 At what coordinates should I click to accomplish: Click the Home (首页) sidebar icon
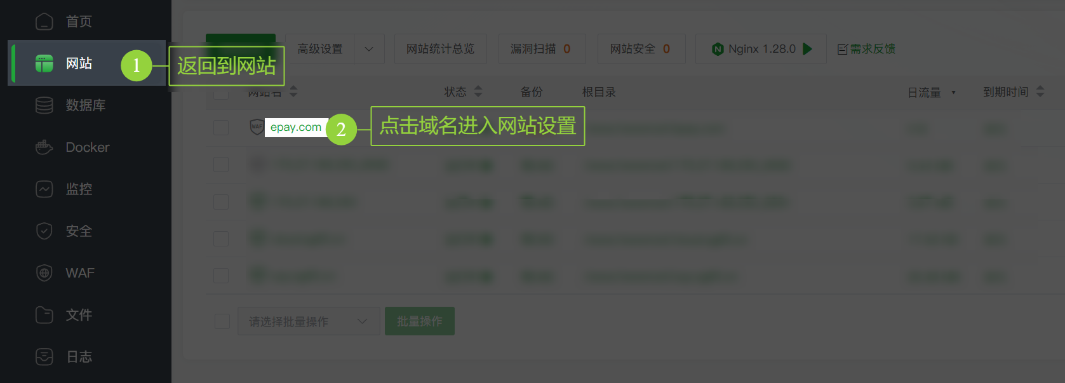[44, 22]
